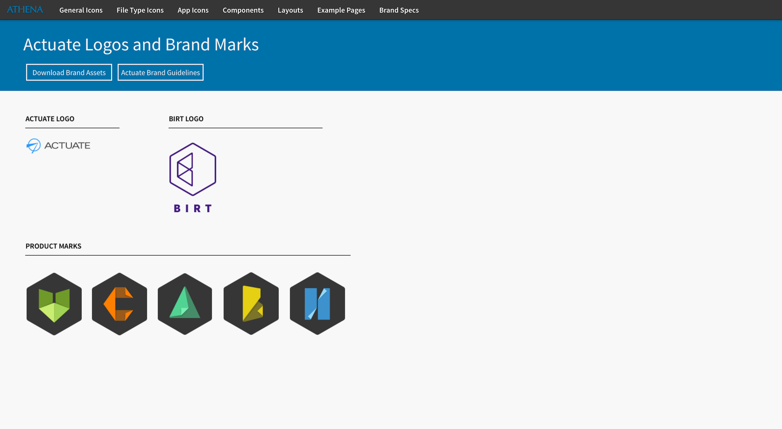
Task: Open the File Type Icons page
Action: tap(140, 10)
